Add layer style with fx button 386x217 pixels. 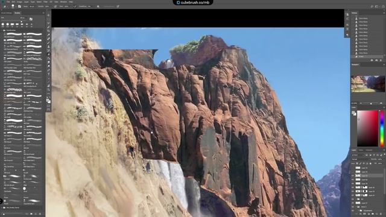pyautogui.click(x=361, y=214)
